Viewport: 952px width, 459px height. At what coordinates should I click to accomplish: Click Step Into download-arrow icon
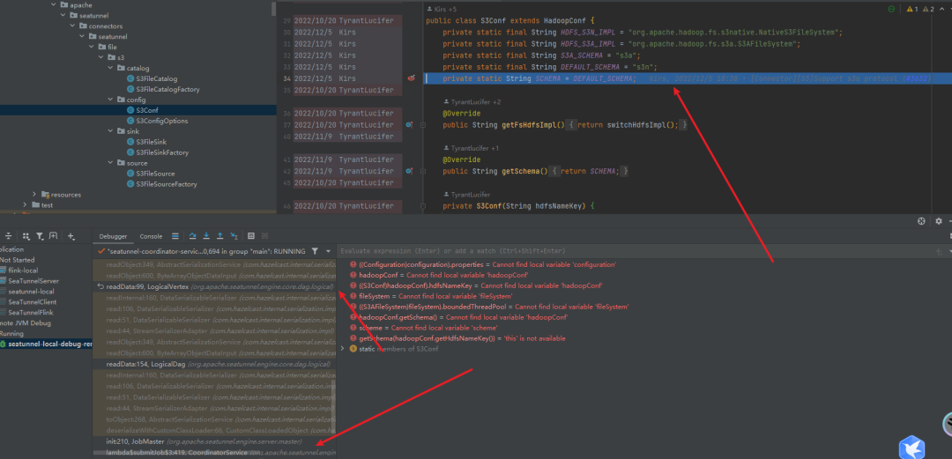click(206, 235)
